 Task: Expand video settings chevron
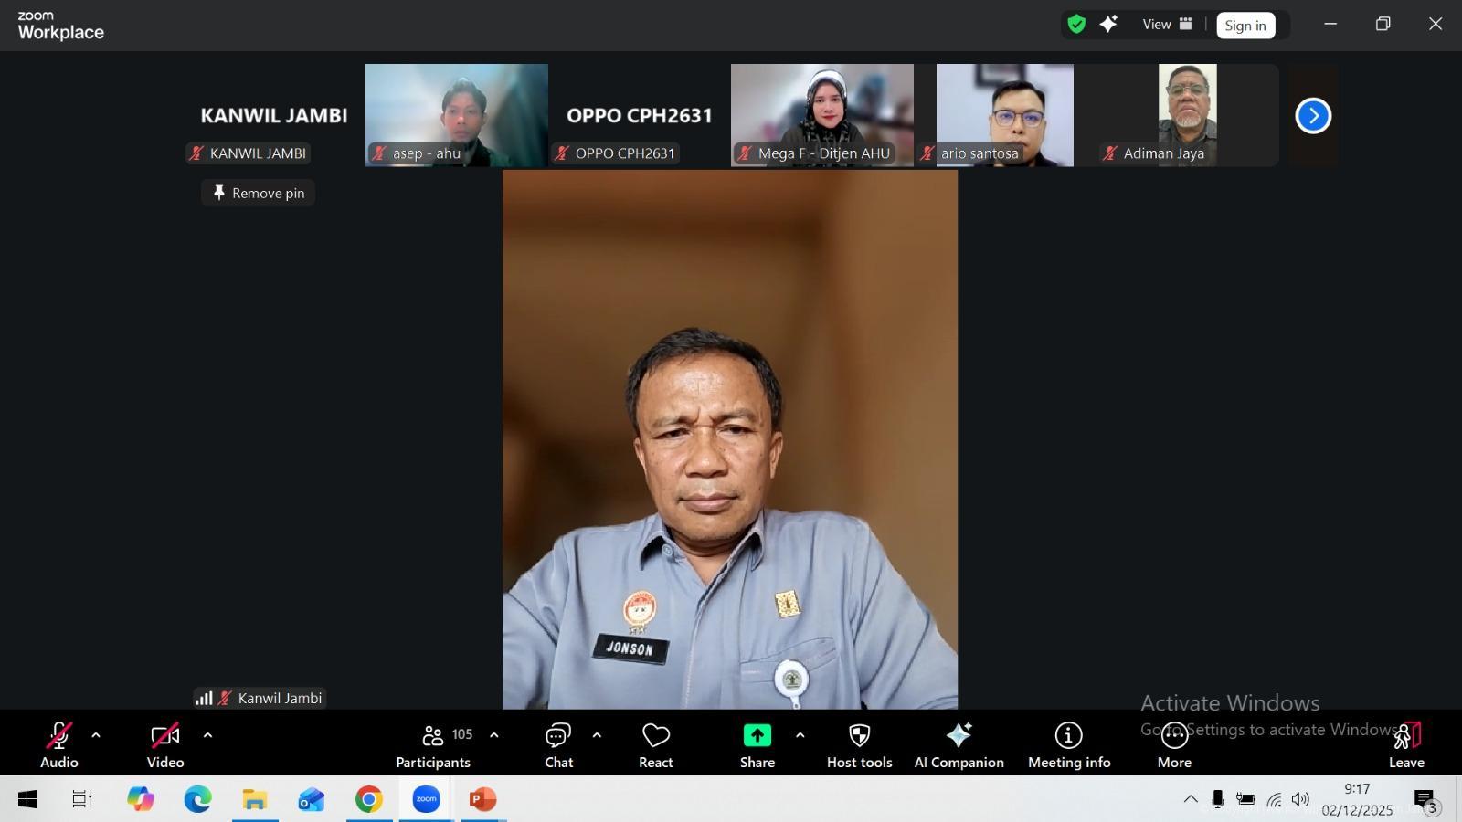click(x=207, y=734)
